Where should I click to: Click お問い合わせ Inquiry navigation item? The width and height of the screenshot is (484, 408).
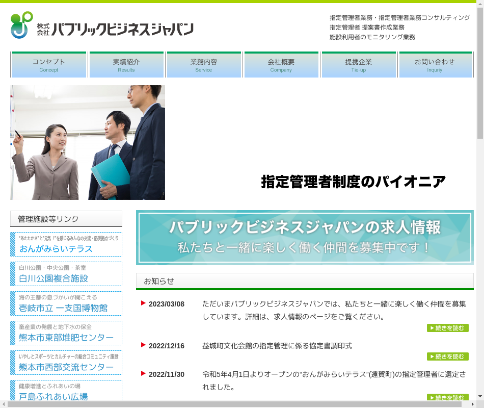(x=435, y=65)
